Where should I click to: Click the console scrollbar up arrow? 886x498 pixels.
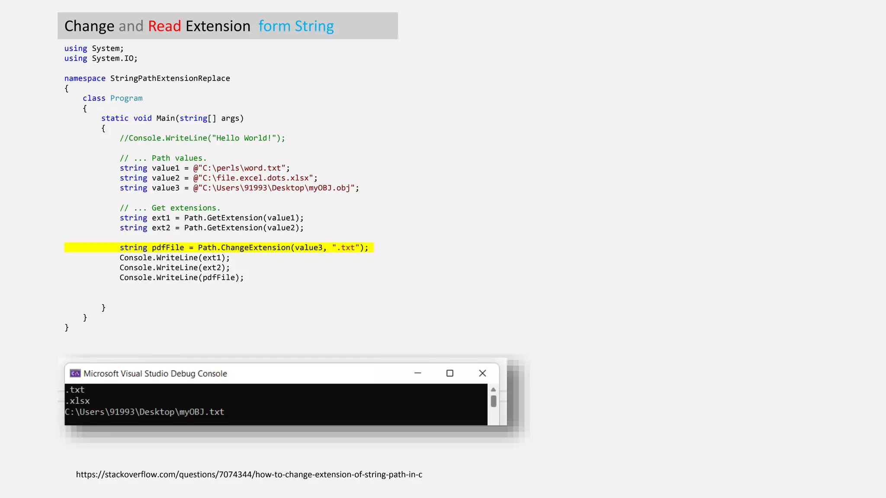(x=493, y=389)
